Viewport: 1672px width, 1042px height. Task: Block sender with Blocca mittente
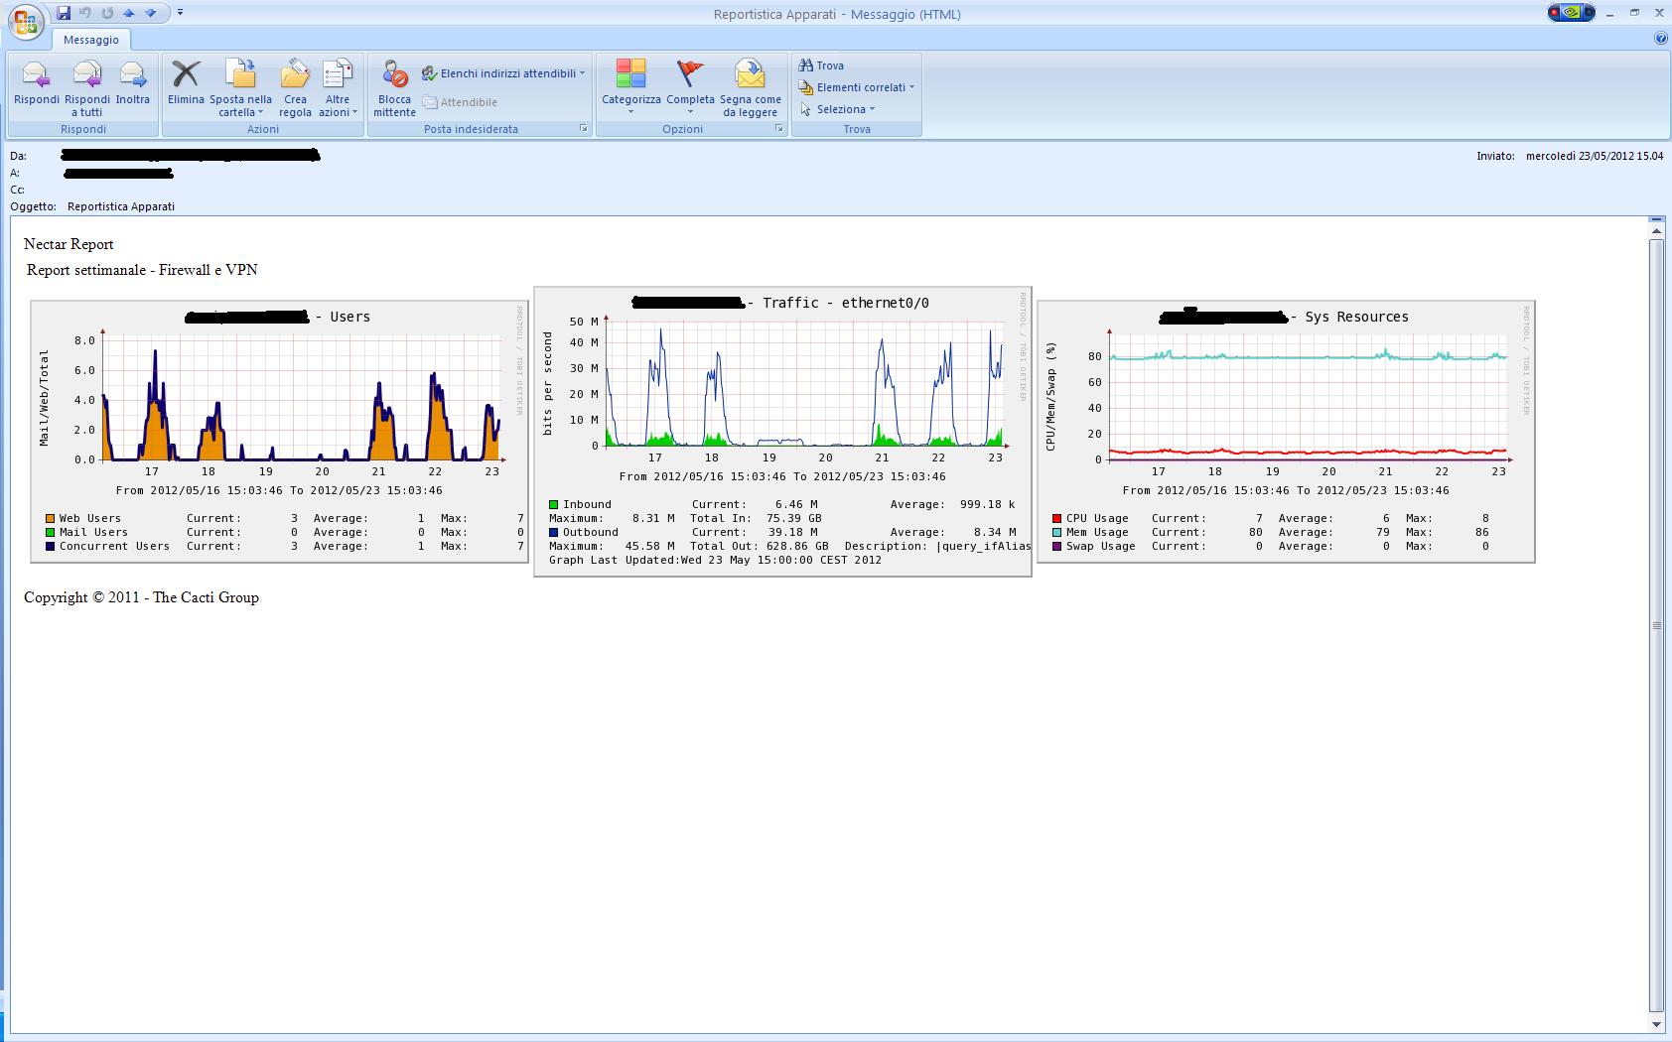[394, 88]
